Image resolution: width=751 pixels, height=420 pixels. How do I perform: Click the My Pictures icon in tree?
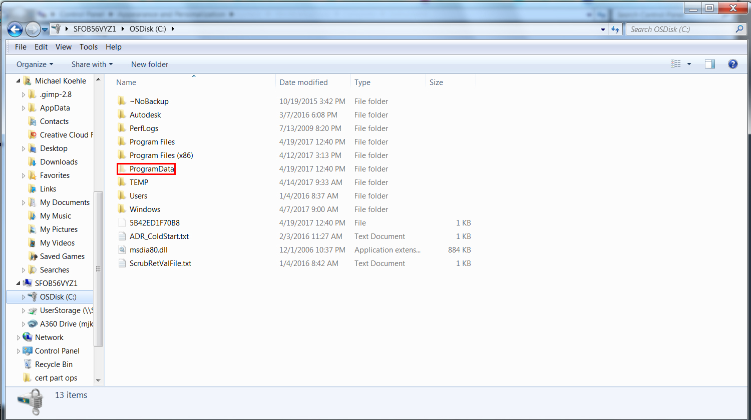pyautogui.click(x=32, y=229)
